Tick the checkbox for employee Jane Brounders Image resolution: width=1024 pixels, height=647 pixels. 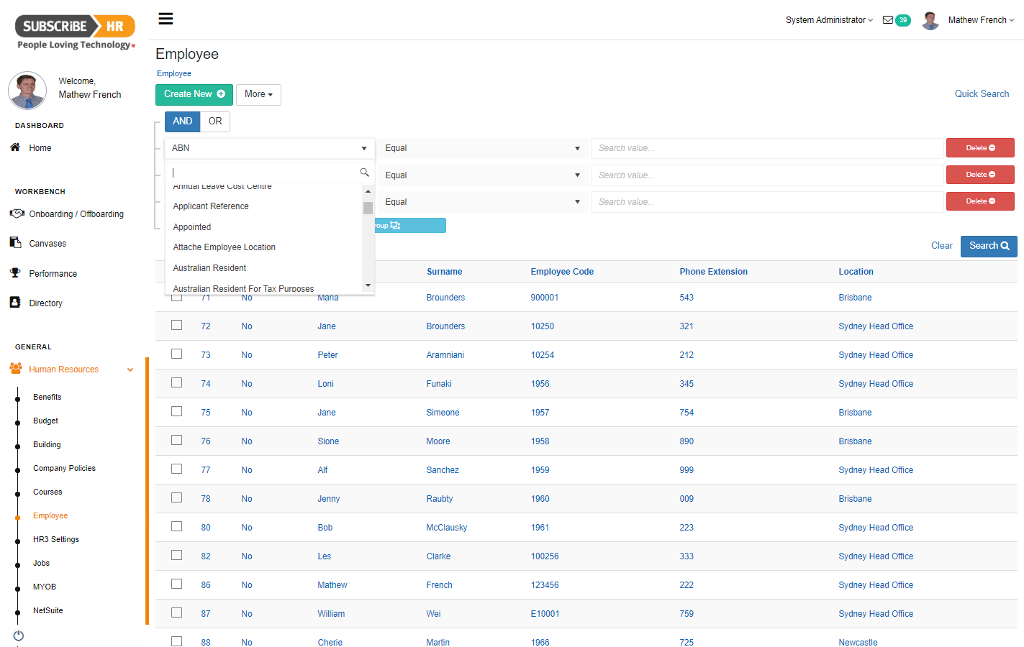[x=176, y=325]
